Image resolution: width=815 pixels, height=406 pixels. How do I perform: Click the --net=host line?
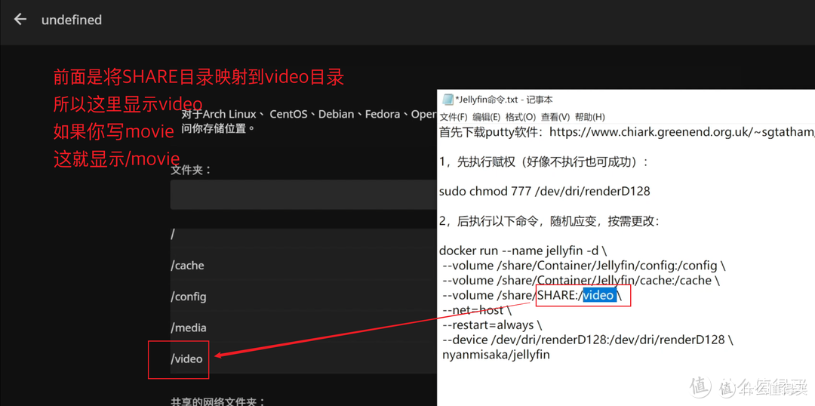coord(477,310)
